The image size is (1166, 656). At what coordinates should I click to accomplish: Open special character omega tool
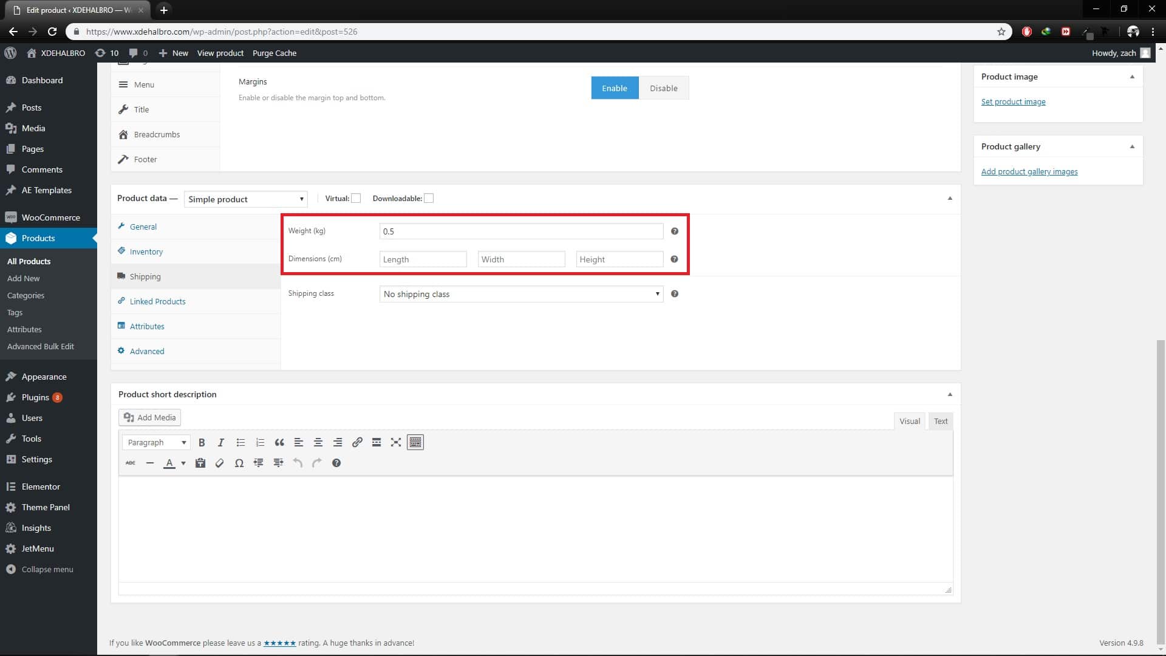(239, 463)
